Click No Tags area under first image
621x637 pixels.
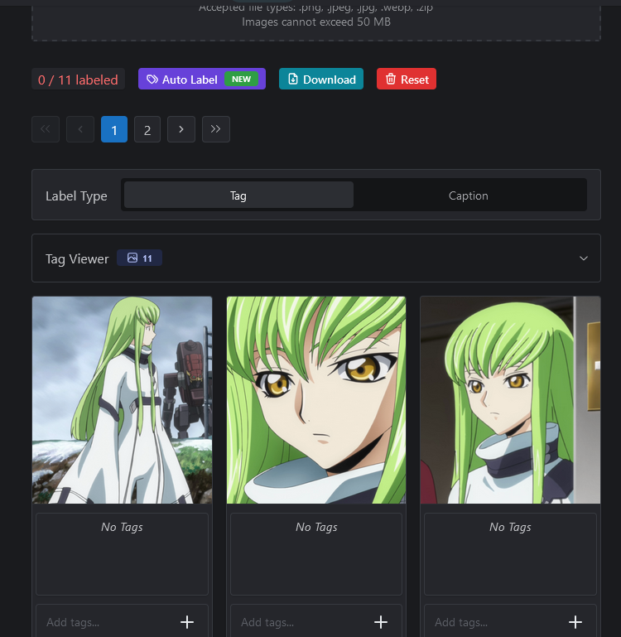[x=123, y=554]
